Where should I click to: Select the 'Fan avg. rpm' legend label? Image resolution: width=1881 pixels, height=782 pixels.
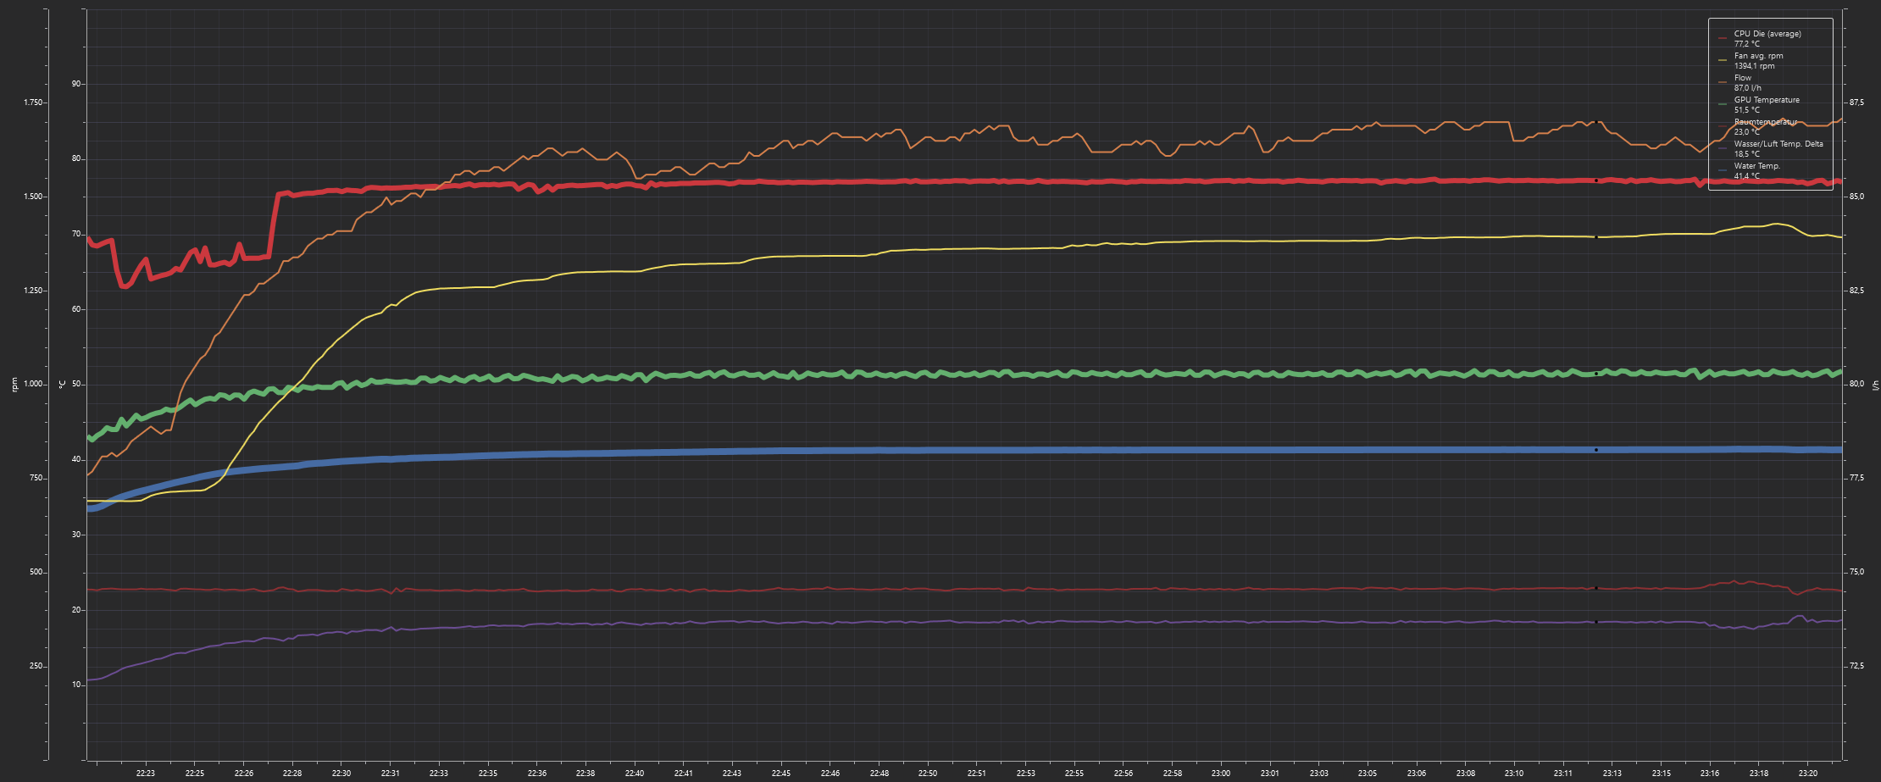1758,56
